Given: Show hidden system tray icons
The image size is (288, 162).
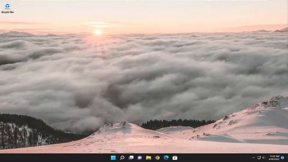Looking at the screenshot, I should pyautogui.click(x=253, y=157).
